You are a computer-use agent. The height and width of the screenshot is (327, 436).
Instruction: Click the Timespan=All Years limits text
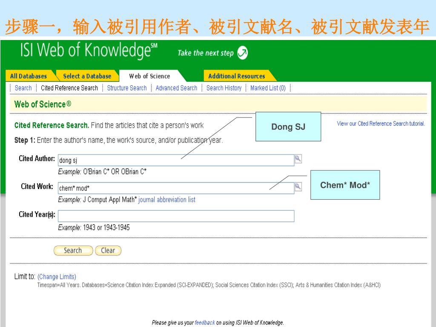209,285
